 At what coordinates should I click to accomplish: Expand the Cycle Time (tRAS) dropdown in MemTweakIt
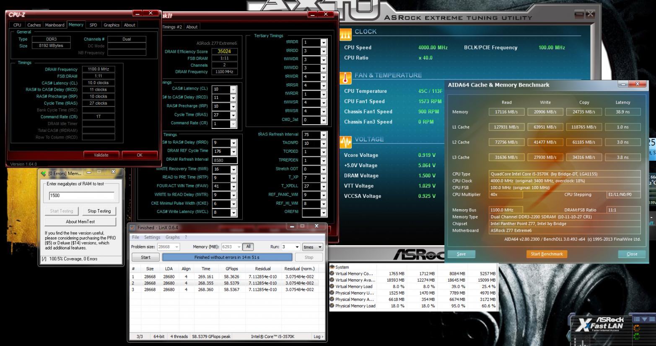tap(233, 115)
